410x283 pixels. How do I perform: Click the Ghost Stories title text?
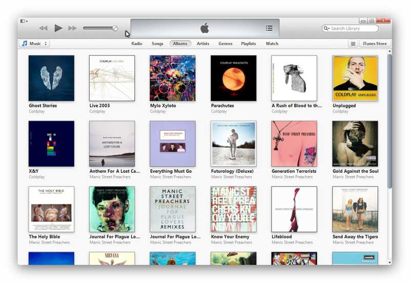coord(43,106)
